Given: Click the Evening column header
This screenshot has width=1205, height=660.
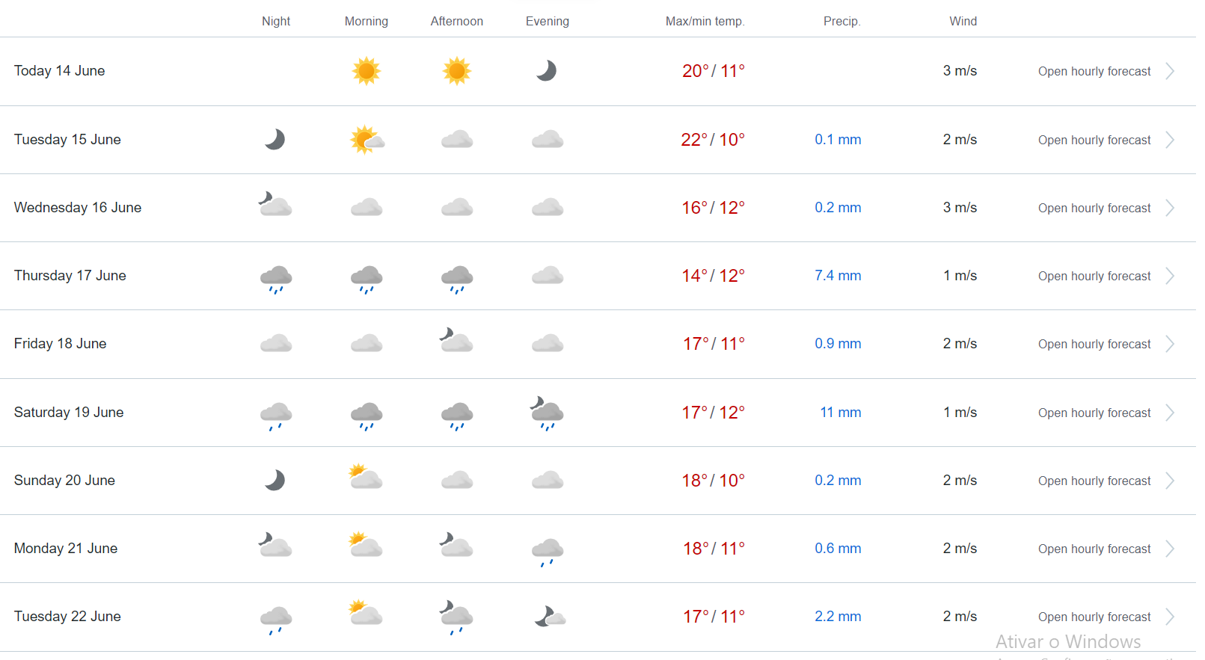Looking at the screenshot, I should pyautogui.click(x=548, y=21).
